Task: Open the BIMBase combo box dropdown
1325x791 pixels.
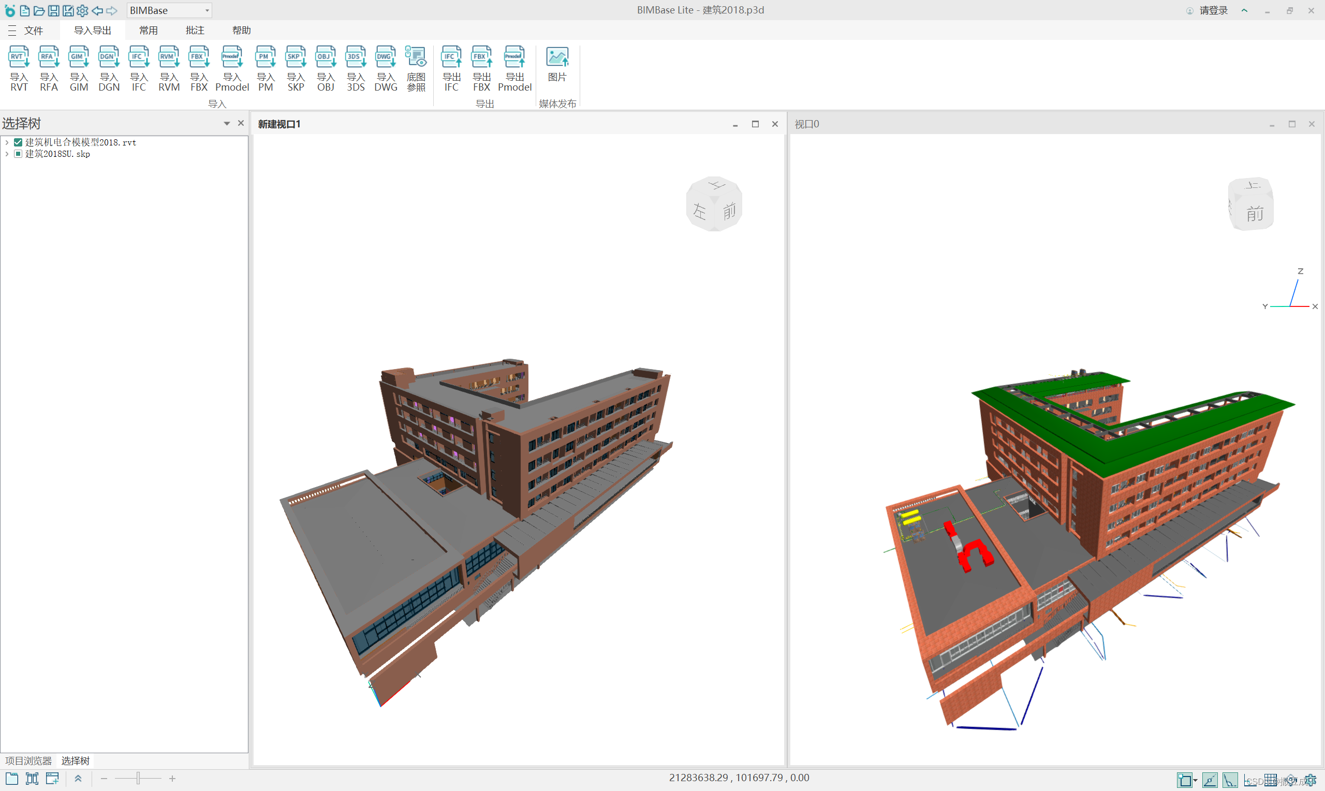Action: [x=207, y=11]
